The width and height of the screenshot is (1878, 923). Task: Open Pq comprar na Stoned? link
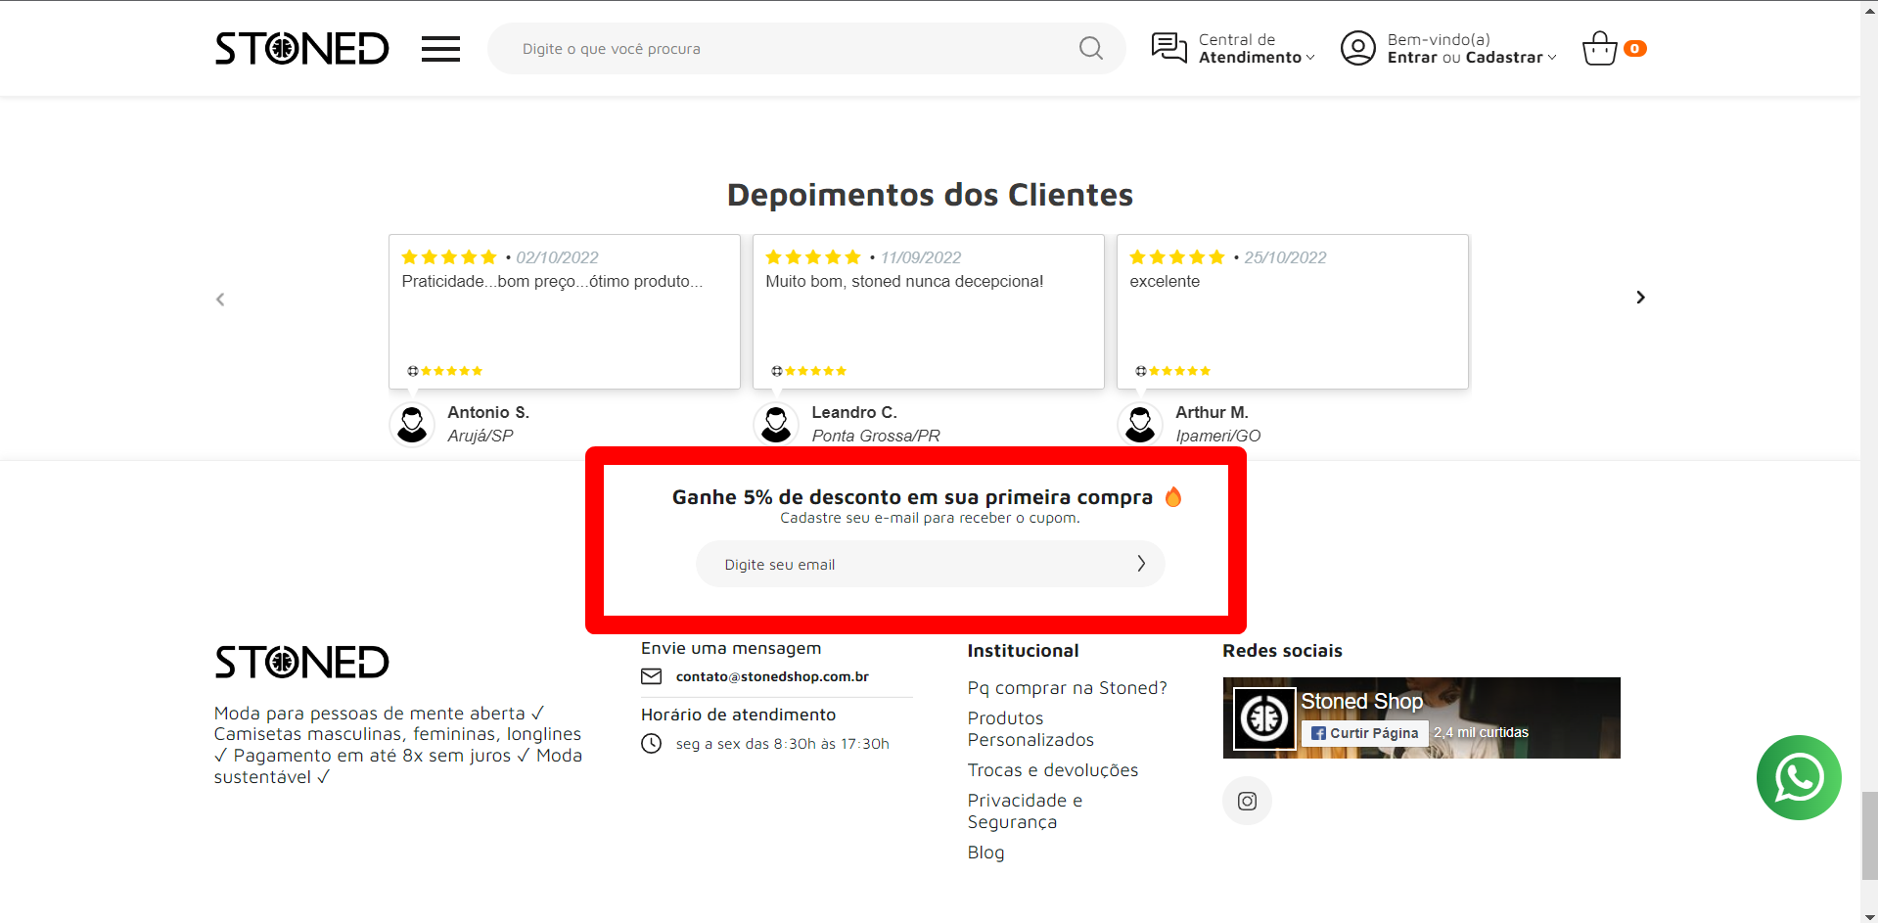click(x=1067, y=688)
